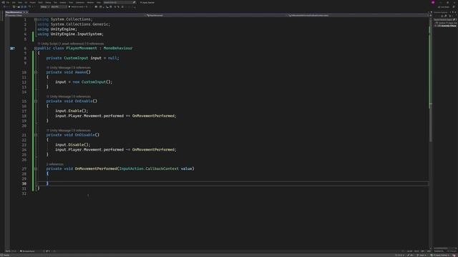Collapse the OnMovementPerformed method
This screenshot has height=257, width=458.
point(36,168)
